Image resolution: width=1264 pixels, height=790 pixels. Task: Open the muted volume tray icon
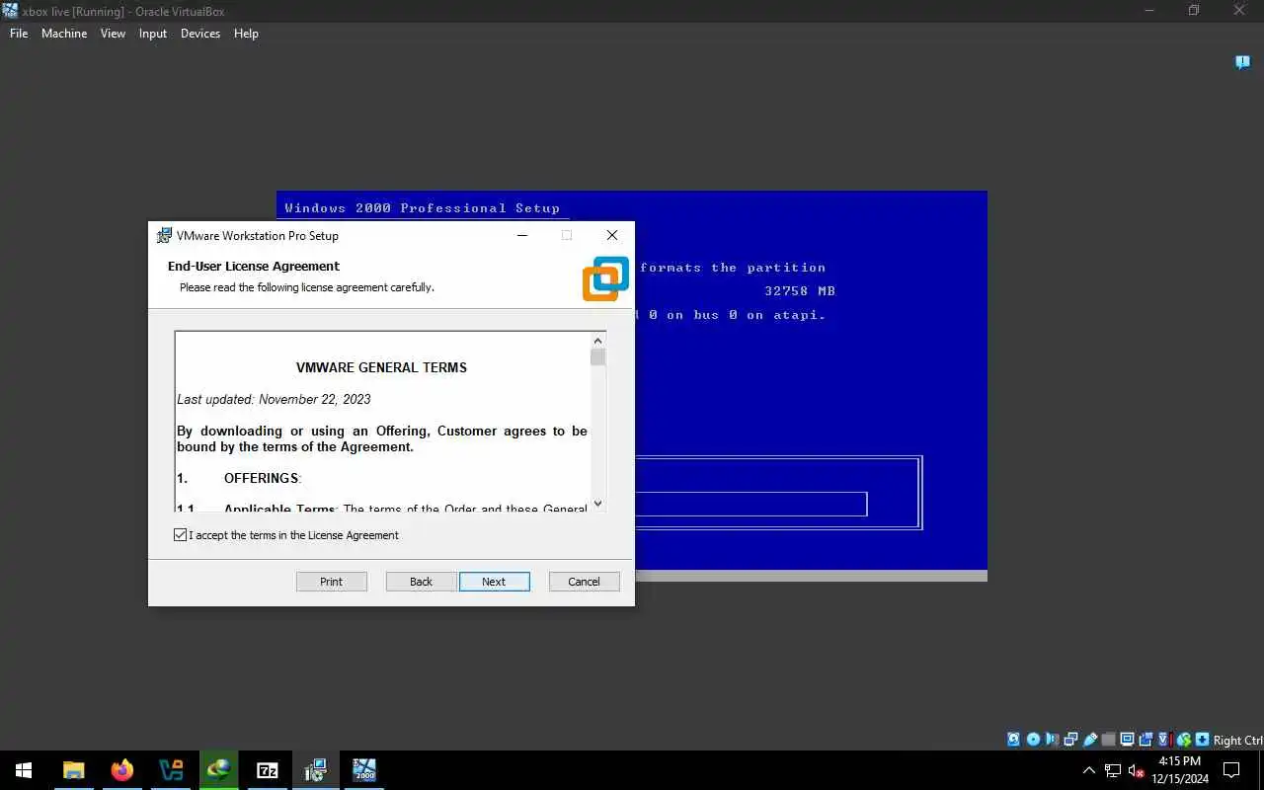tap(1137, 770)
